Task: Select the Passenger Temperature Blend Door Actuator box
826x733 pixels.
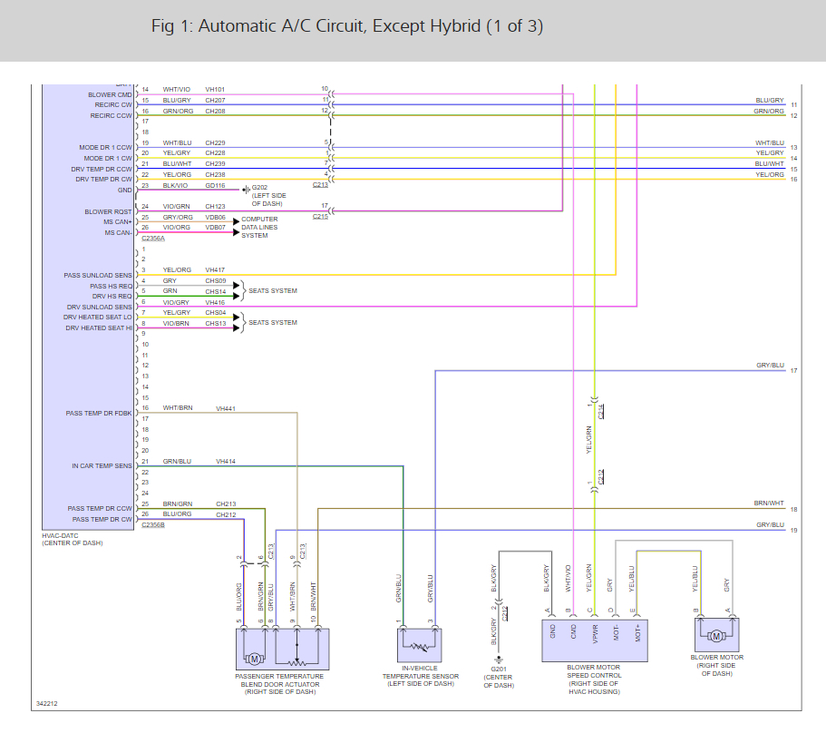Action: point(282,650)
